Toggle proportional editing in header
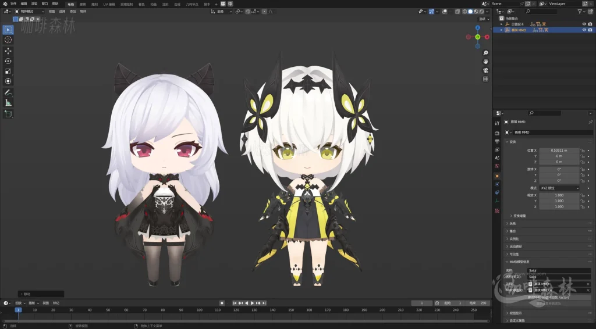Screen dimensions: 596x329 tap(265, 12)
